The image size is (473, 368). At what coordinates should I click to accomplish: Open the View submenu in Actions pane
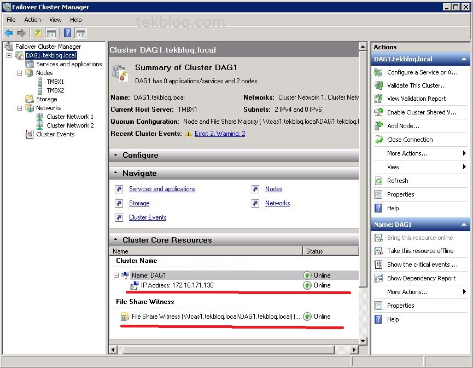(x=421, y=167)
